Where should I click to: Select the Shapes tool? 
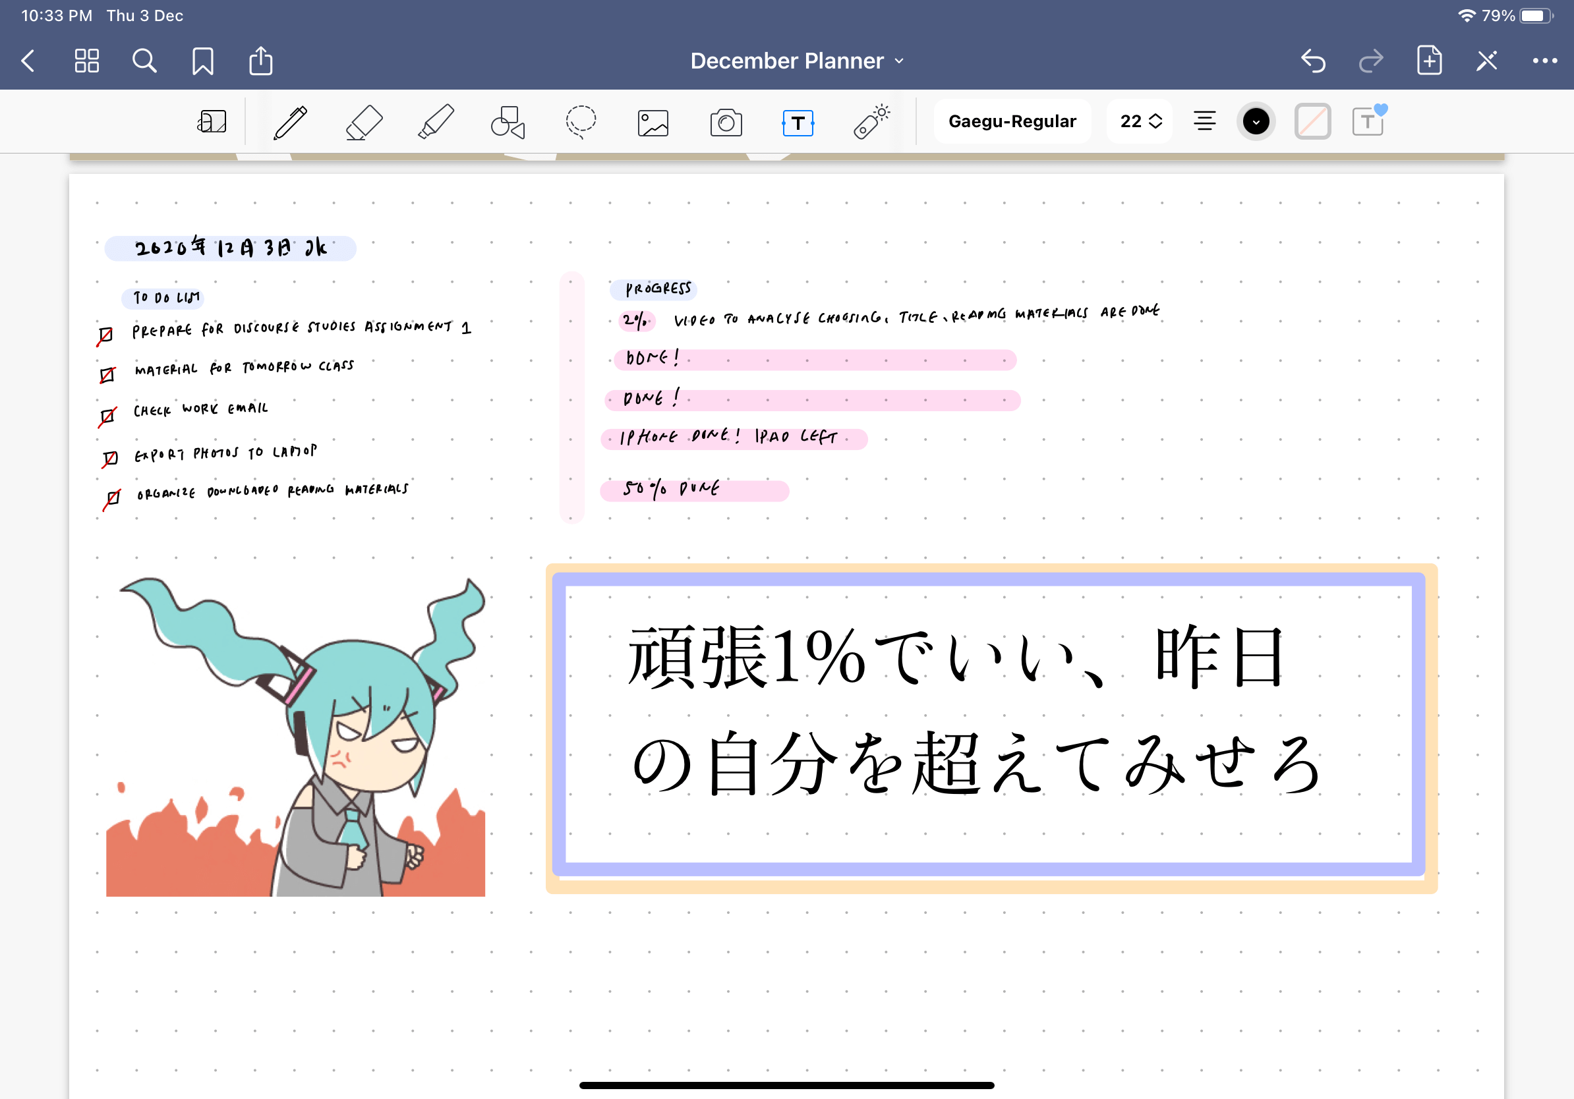508,122
